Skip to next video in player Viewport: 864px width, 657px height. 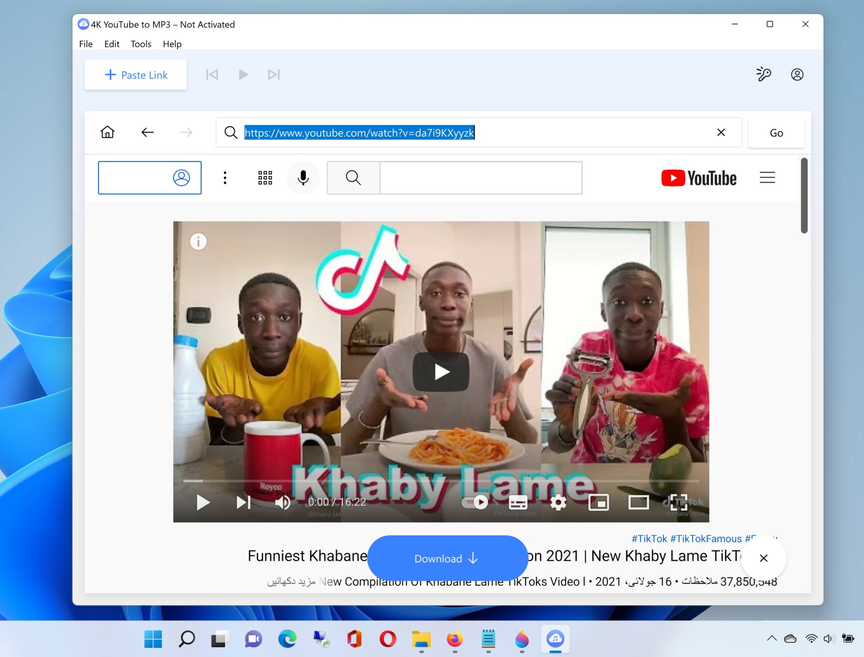point(243,502)
